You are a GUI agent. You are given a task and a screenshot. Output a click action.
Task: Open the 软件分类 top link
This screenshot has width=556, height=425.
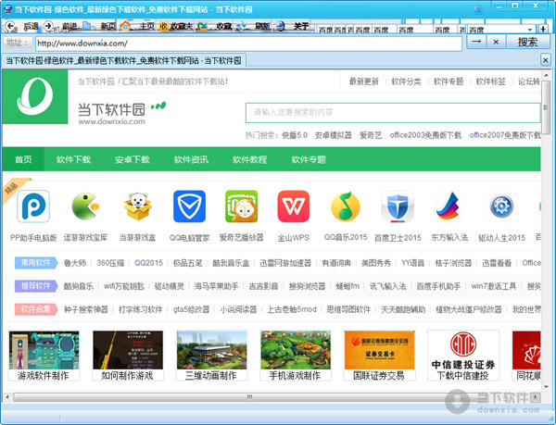[x=406, y=81]
